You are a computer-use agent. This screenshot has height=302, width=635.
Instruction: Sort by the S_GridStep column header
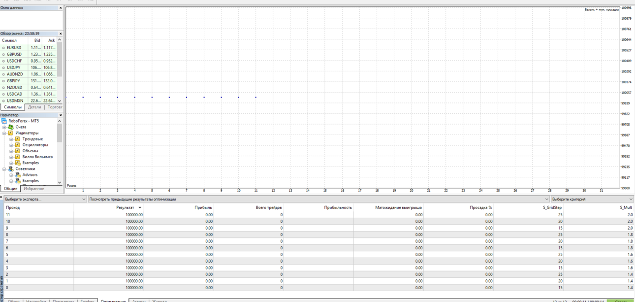tap(529, 207)
